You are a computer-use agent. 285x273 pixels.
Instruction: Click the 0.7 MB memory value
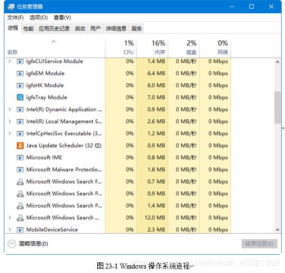pyautogui.click(x=156, y=181)
